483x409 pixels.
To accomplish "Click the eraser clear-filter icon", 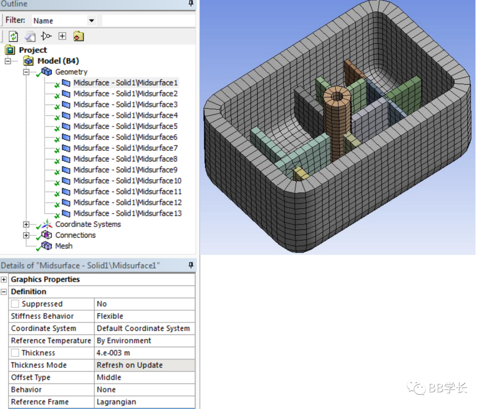I will [x=30, y=36].
